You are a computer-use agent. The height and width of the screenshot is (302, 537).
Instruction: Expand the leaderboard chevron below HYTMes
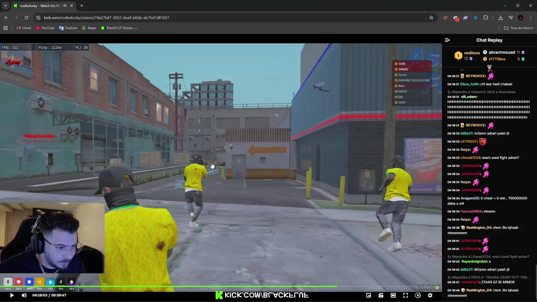pos(489,67)
